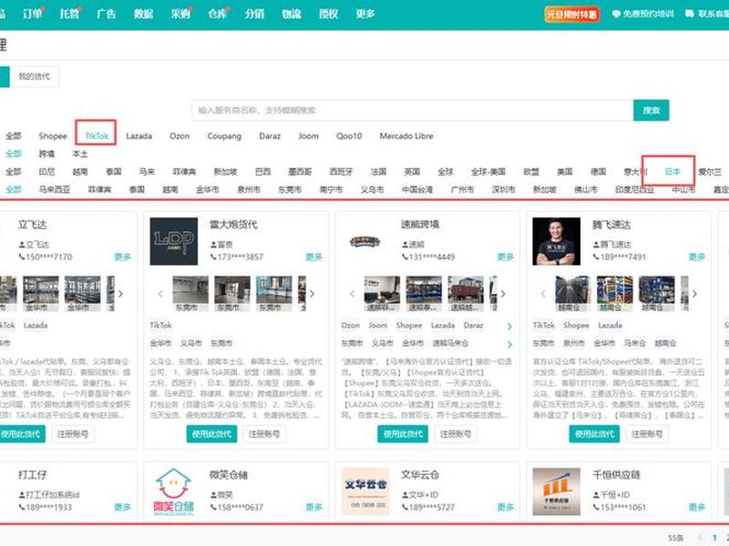This screenshot has height=546, width=729.
Task: Click the 千恒供应链 logo image
Action: point(556,491)
